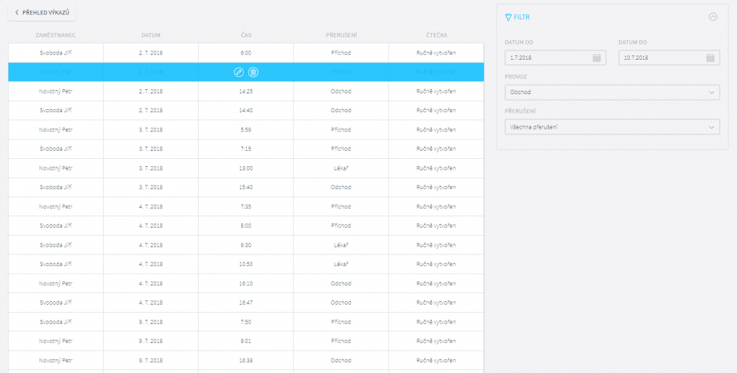Click Lékař in the 10:50 row
Image resolution: width=737 pixels, height=373 pixels.
tap(340, 264)
